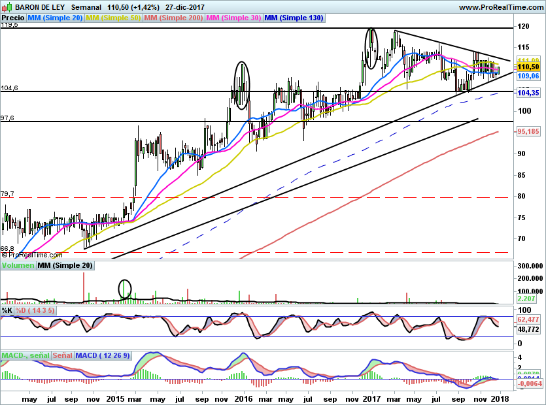Click the 300.000 volume axis label
546x405 pixels.
pyautogui.click(x=530, y=266)
